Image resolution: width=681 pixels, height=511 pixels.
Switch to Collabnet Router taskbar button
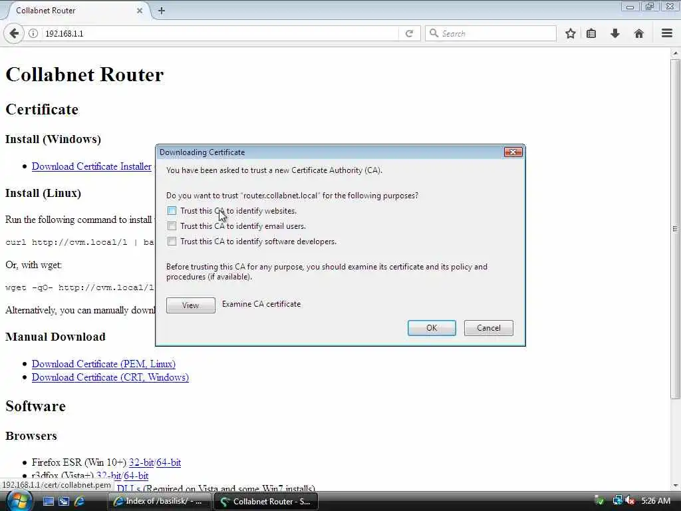pos(266,502)
